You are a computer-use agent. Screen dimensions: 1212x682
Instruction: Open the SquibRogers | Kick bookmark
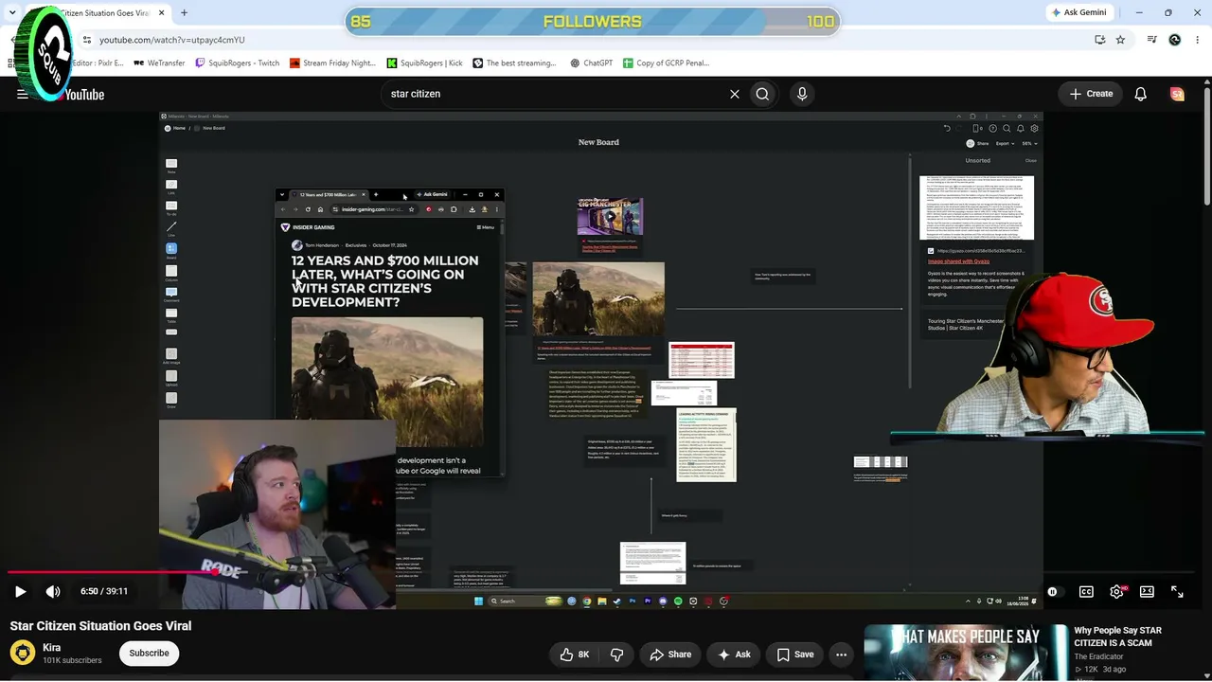click(x=424, y=63)
